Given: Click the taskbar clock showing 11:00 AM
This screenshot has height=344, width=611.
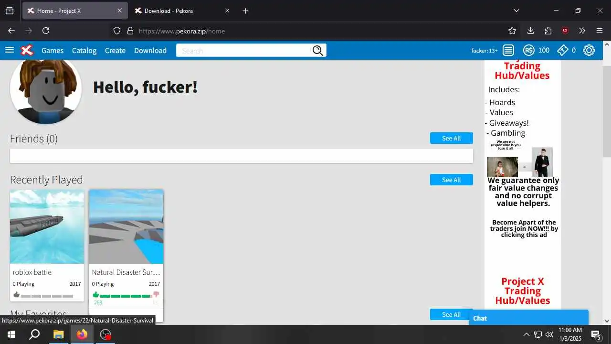Looking at the screenshot, I should tap(570, 334).
